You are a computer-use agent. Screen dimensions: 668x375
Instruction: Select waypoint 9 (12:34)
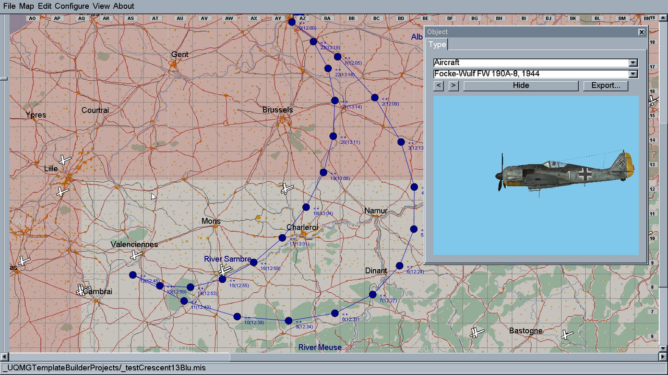(288, 321)
